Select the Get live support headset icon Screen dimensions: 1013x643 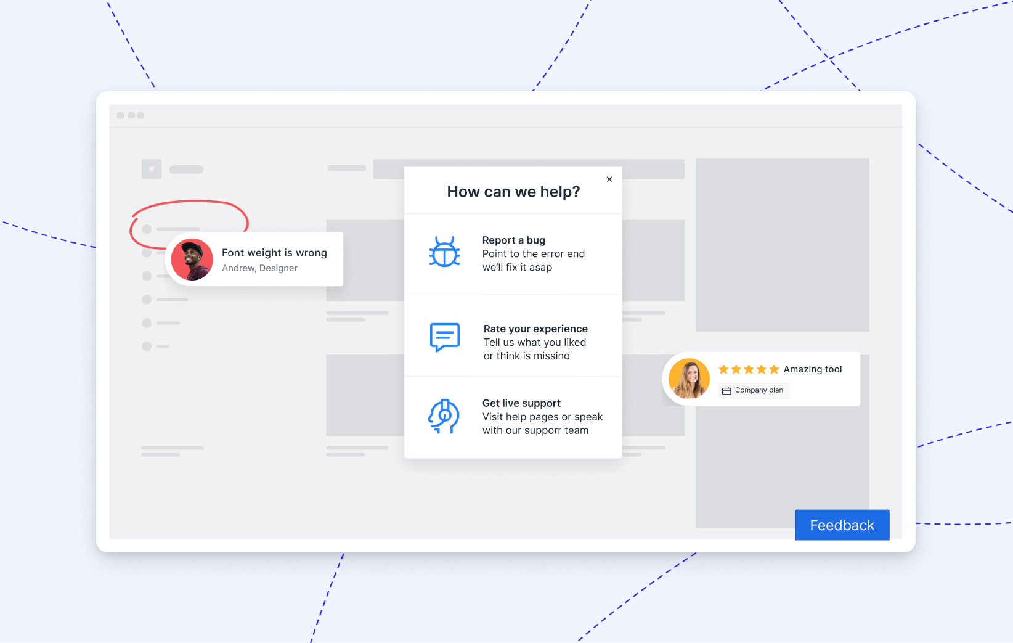(x=445, y=416)
